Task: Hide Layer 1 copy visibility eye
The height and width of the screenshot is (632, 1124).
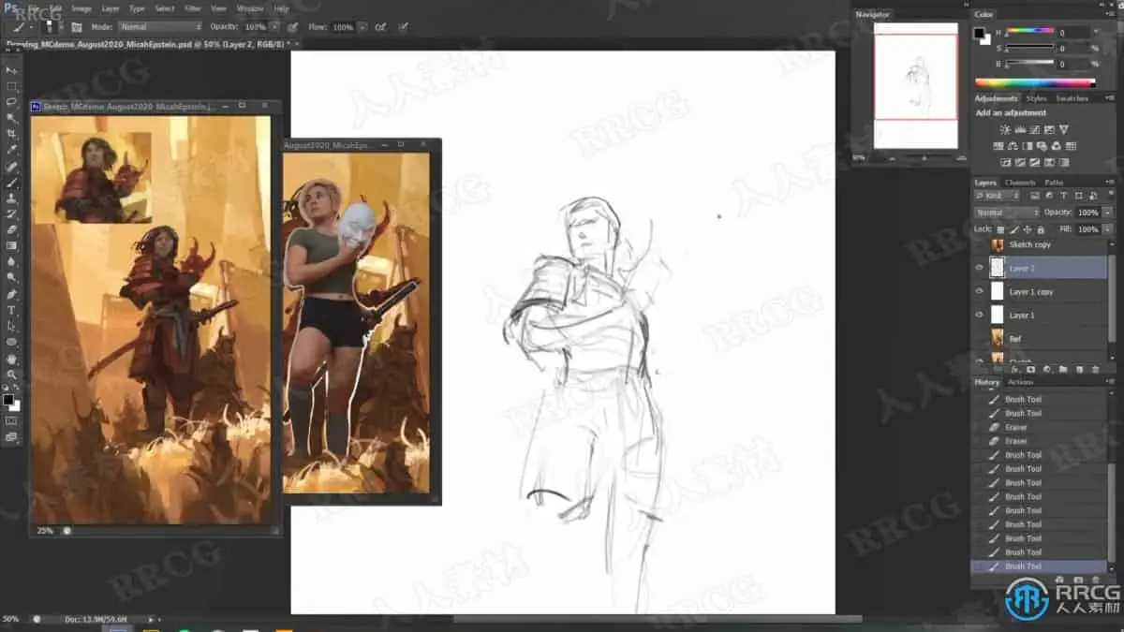Action: (980, 291)
